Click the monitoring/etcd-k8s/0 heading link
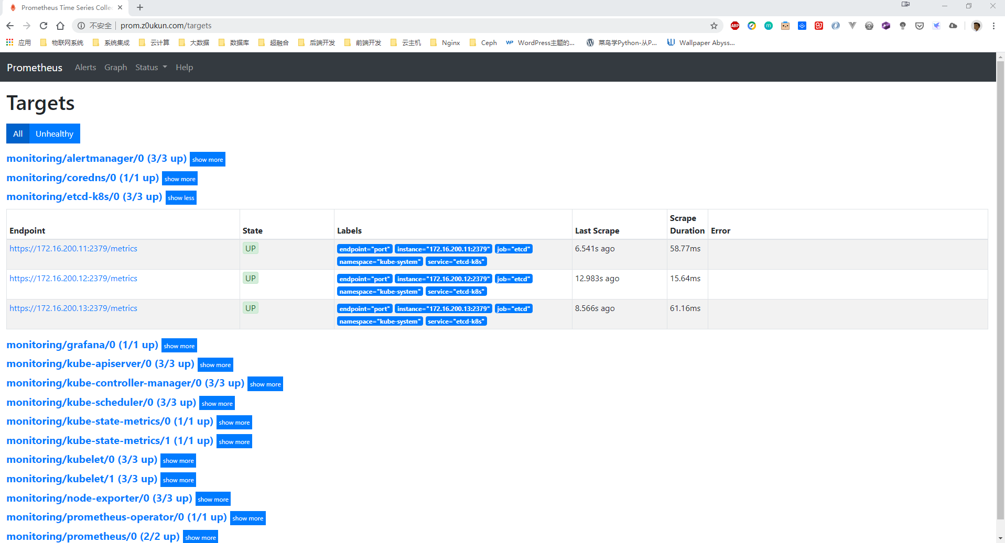The image size is (1005, 543). (84, 197)
